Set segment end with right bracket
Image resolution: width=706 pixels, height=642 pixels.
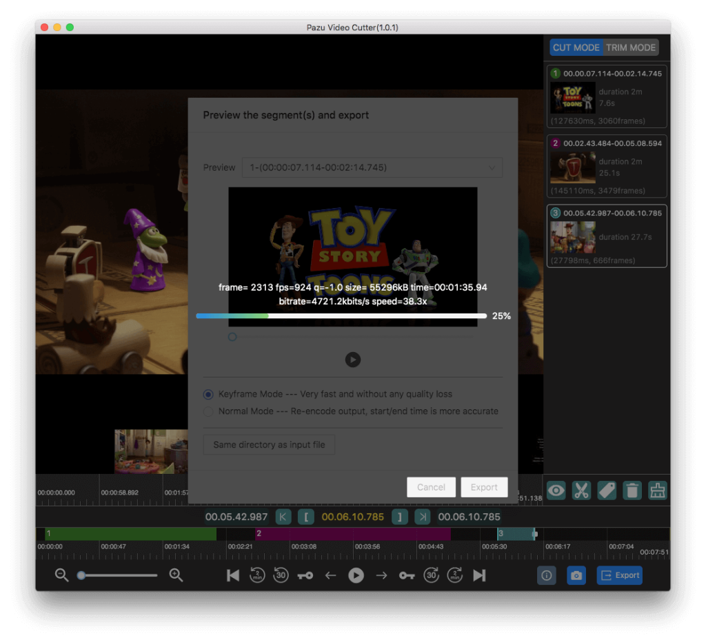399,517
